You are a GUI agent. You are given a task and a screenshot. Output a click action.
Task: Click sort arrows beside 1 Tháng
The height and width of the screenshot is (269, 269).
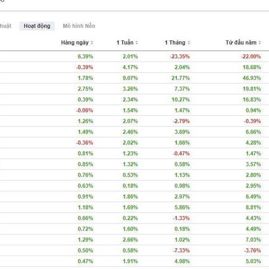coord(189,43)
